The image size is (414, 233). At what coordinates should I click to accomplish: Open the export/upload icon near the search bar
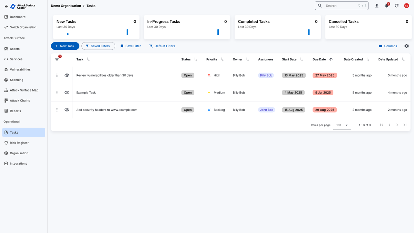[x=377, y=6]
